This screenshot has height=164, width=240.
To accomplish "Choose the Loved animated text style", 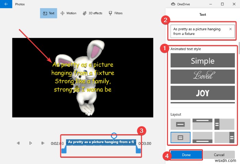I will click(203, 76).
